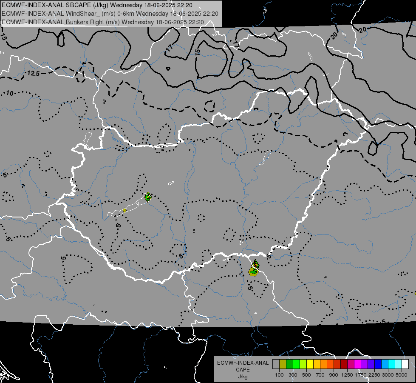The height and width of the screenshot is (383, 416).
Task: Pick the pale cyan legend swatch
Action: 398,364
